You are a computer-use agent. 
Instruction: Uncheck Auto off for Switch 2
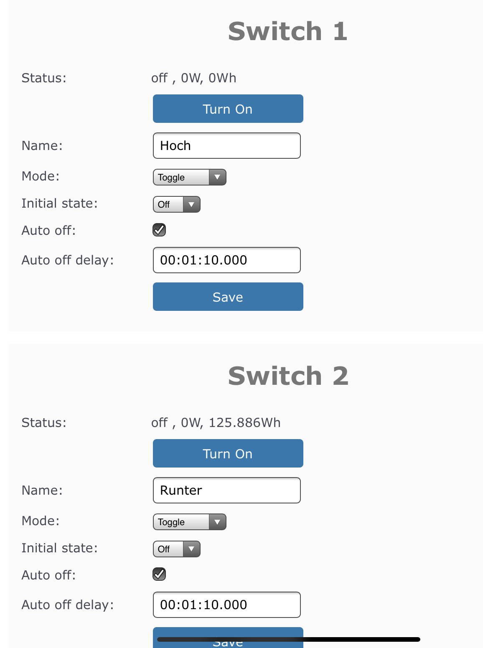pyautogui.click(x=159, y=574)
